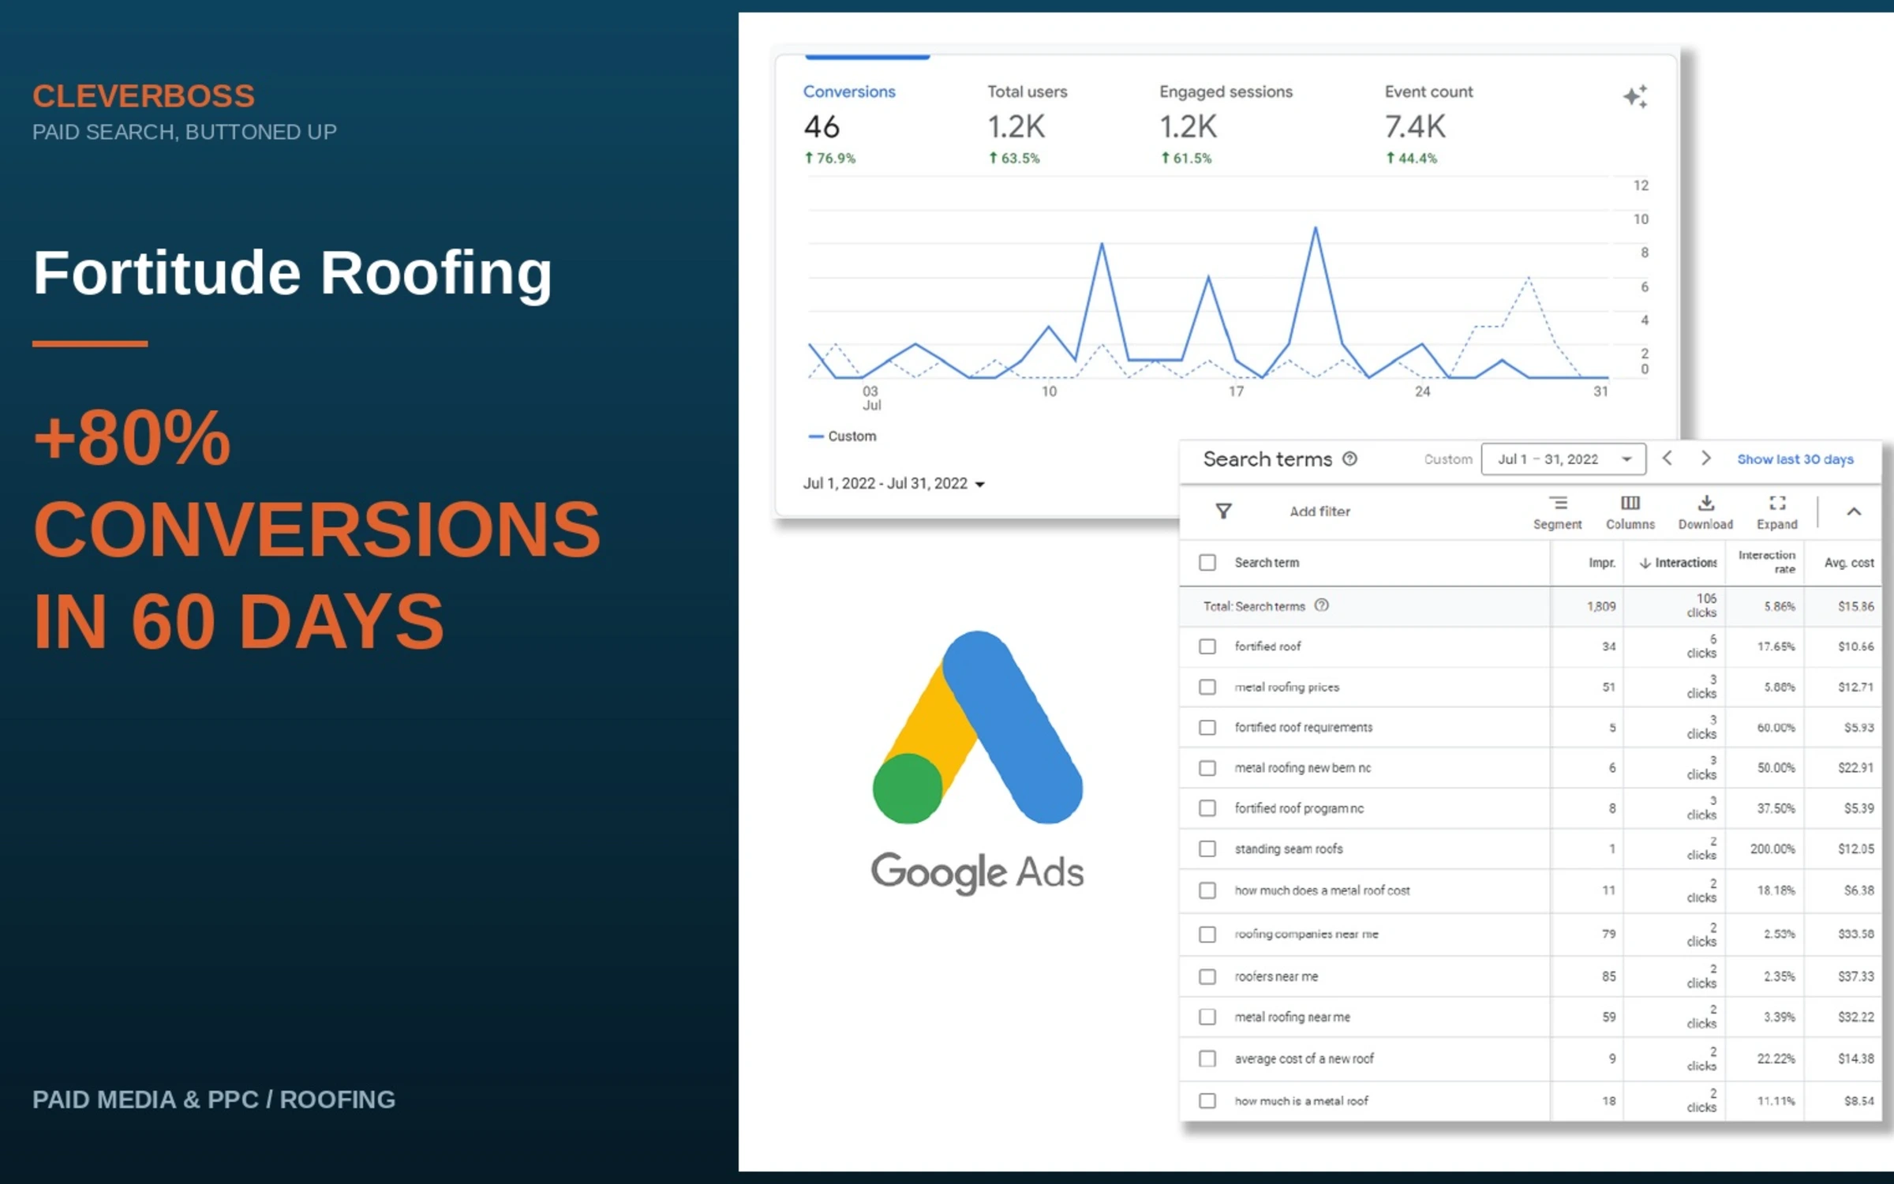Go to next date range arrow

1705,459
